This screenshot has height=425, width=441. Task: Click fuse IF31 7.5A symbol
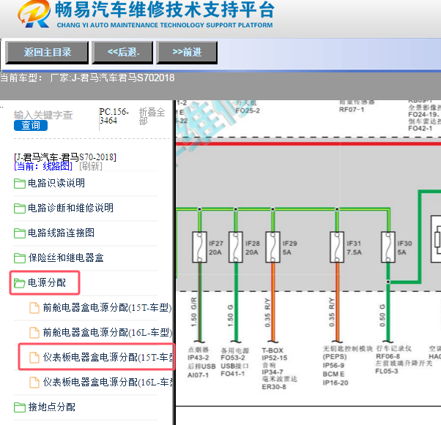[x=337, y=247]
